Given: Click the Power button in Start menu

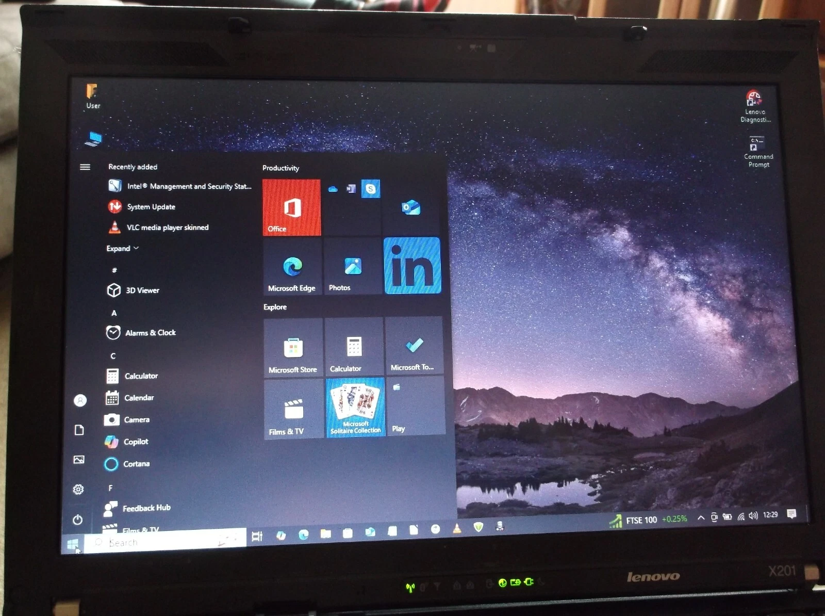Looking at the screenshot, I should click(78, 520).
